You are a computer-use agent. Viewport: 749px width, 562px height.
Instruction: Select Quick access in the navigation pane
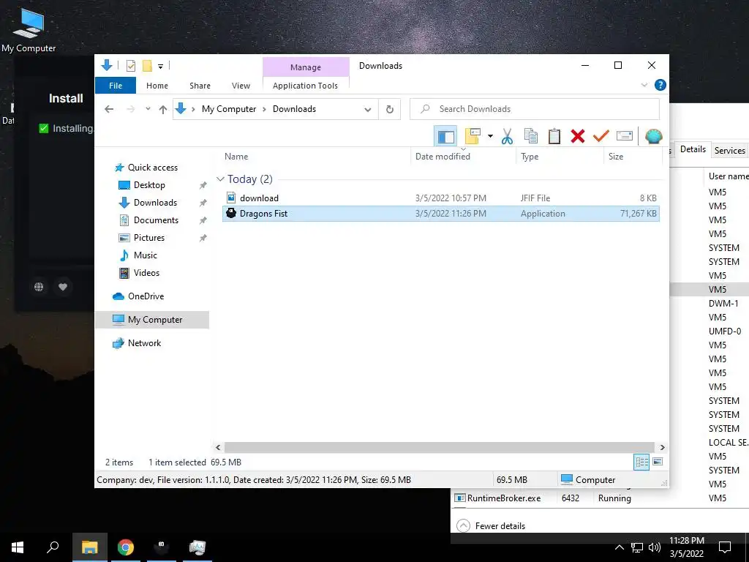click(x=152, y=168)
